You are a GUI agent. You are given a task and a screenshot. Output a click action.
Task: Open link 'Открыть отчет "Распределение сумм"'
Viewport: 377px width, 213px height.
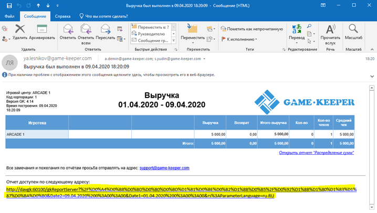coord(317,153)
